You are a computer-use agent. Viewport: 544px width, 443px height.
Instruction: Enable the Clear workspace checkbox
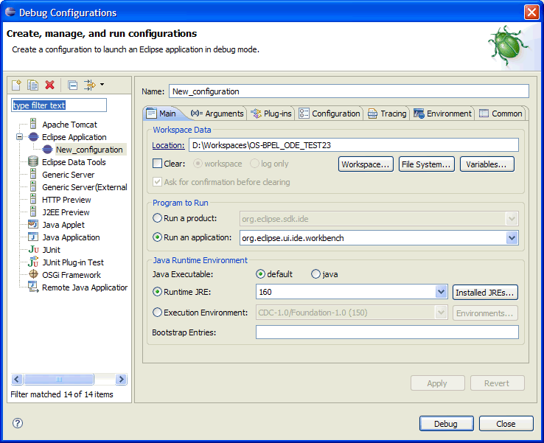157,164
